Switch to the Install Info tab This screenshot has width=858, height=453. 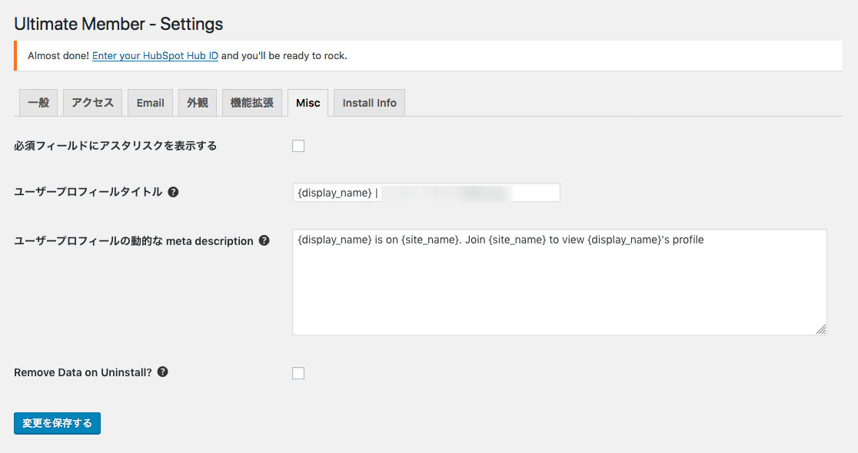tap(369, 103)
